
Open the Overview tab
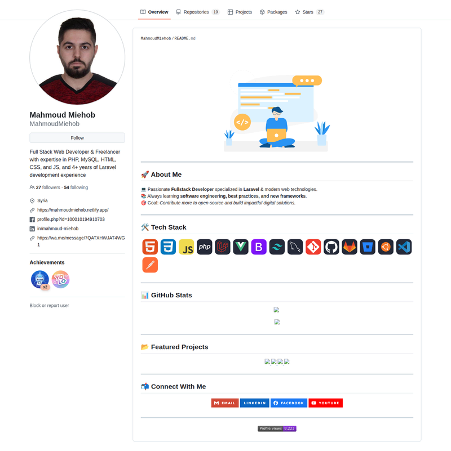154,12
